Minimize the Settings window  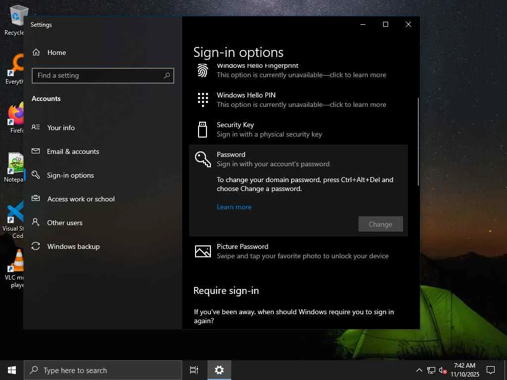[363, 24]
